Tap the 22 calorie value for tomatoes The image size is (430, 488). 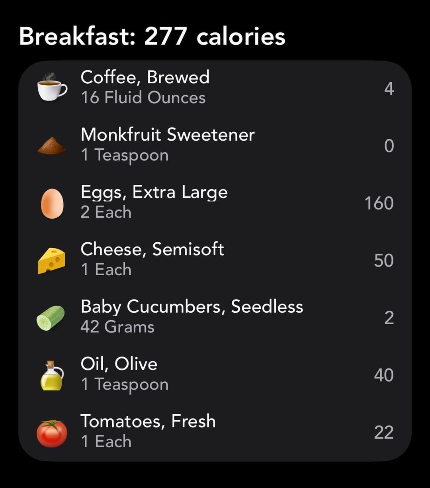pyautogui.click(x=383, y=433)
